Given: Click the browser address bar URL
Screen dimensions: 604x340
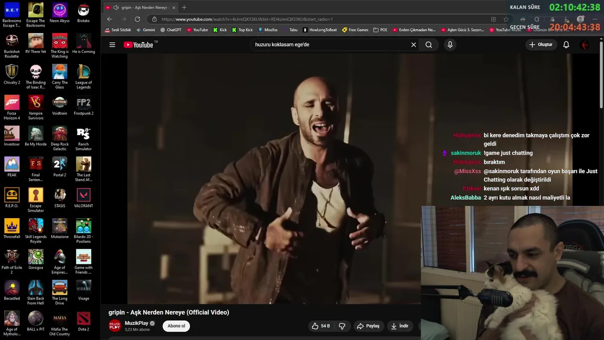Looking at the screenshot, I should (x=247, y=19).
